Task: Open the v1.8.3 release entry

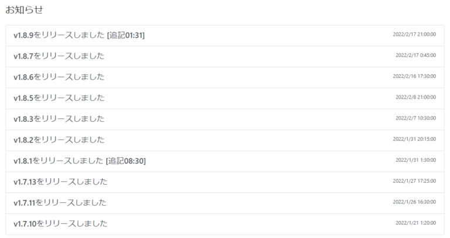Action: pos(59,119)
